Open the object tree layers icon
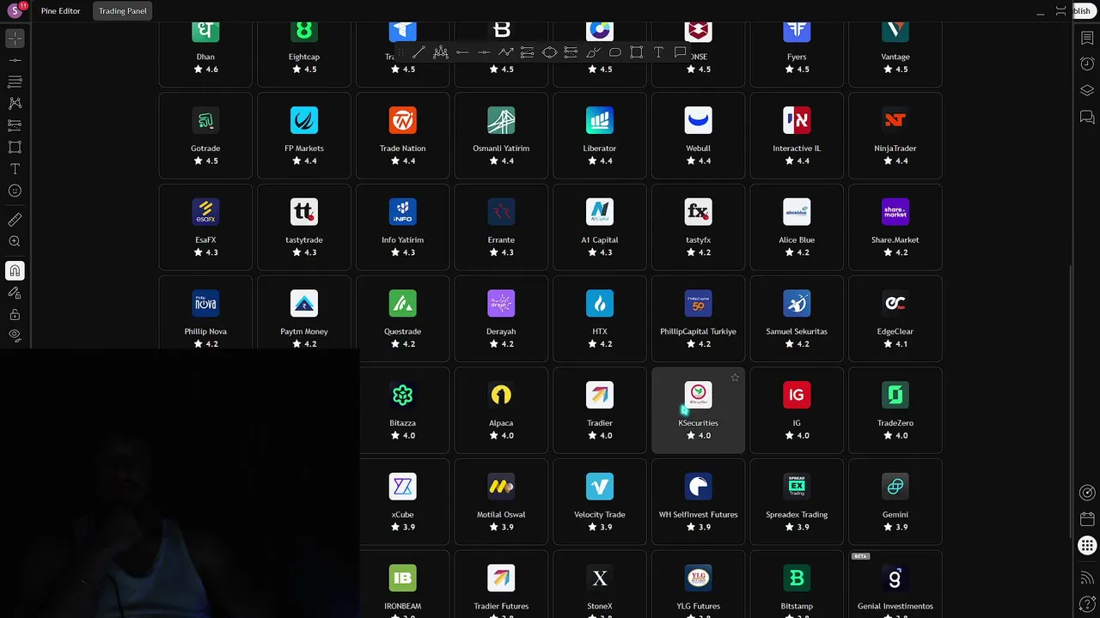 click(1087, 91)
